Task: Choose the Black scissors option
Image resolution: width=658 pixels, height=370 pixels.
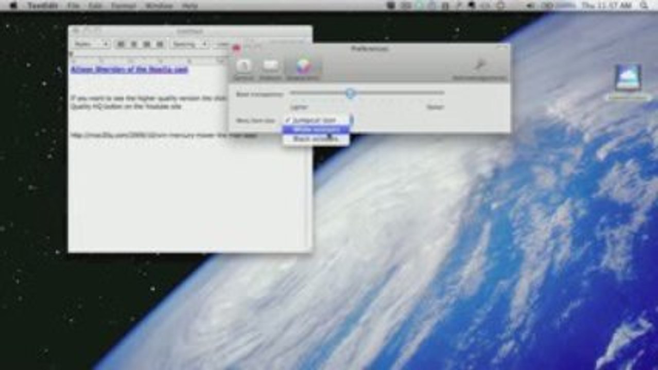Action: [316, 139]
